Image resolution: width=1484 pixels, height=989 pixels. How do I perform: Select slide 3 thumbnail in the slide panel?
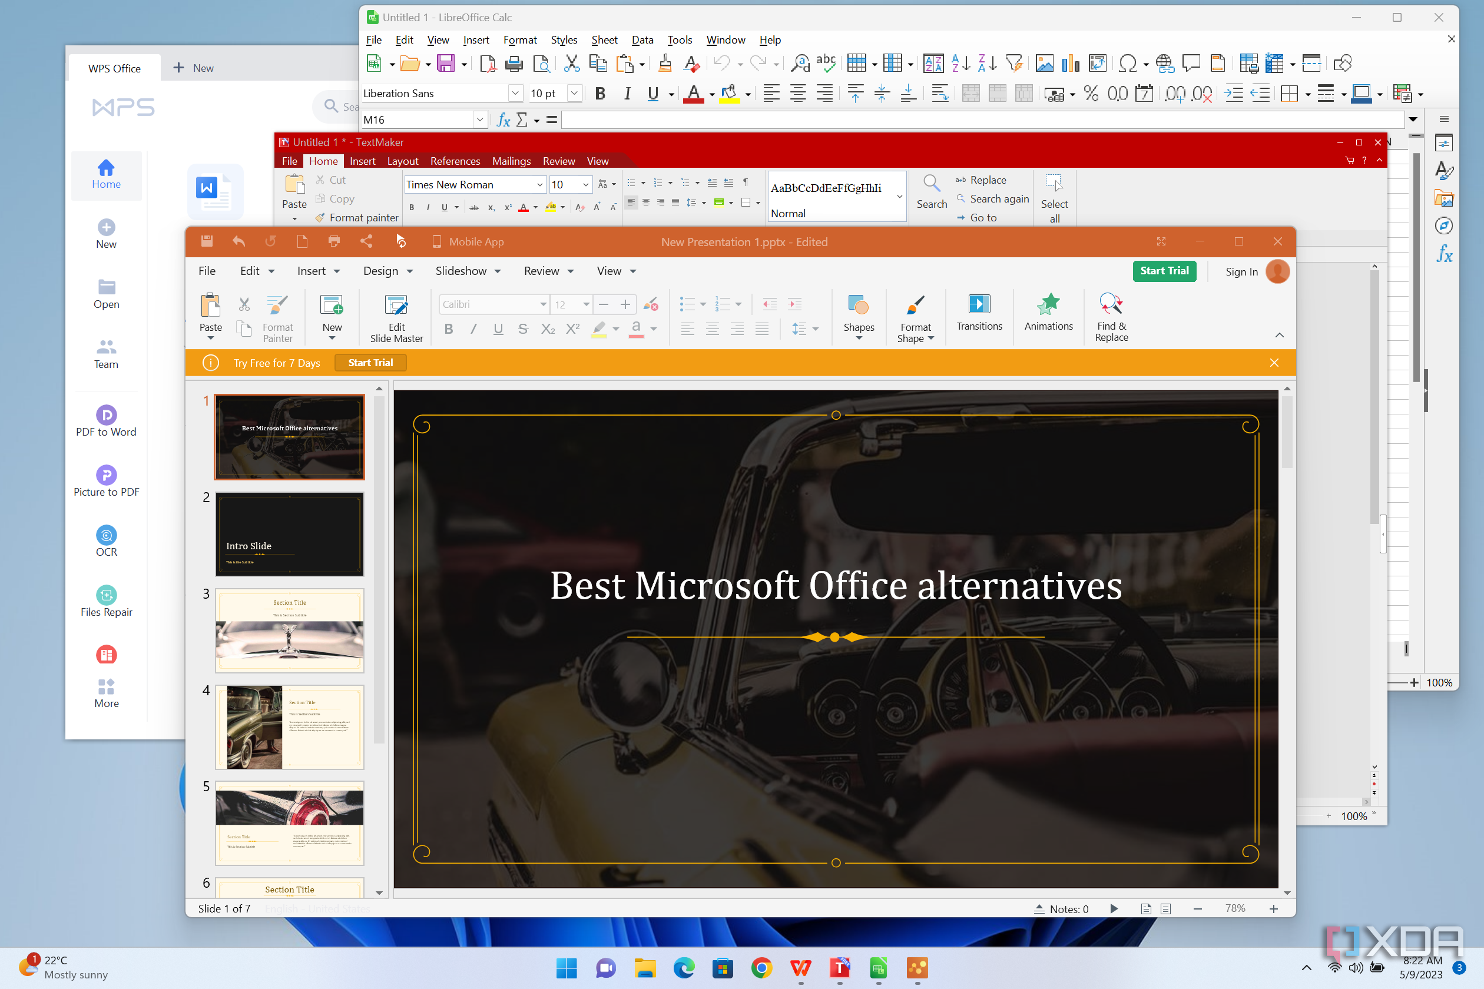click(289, 630)
